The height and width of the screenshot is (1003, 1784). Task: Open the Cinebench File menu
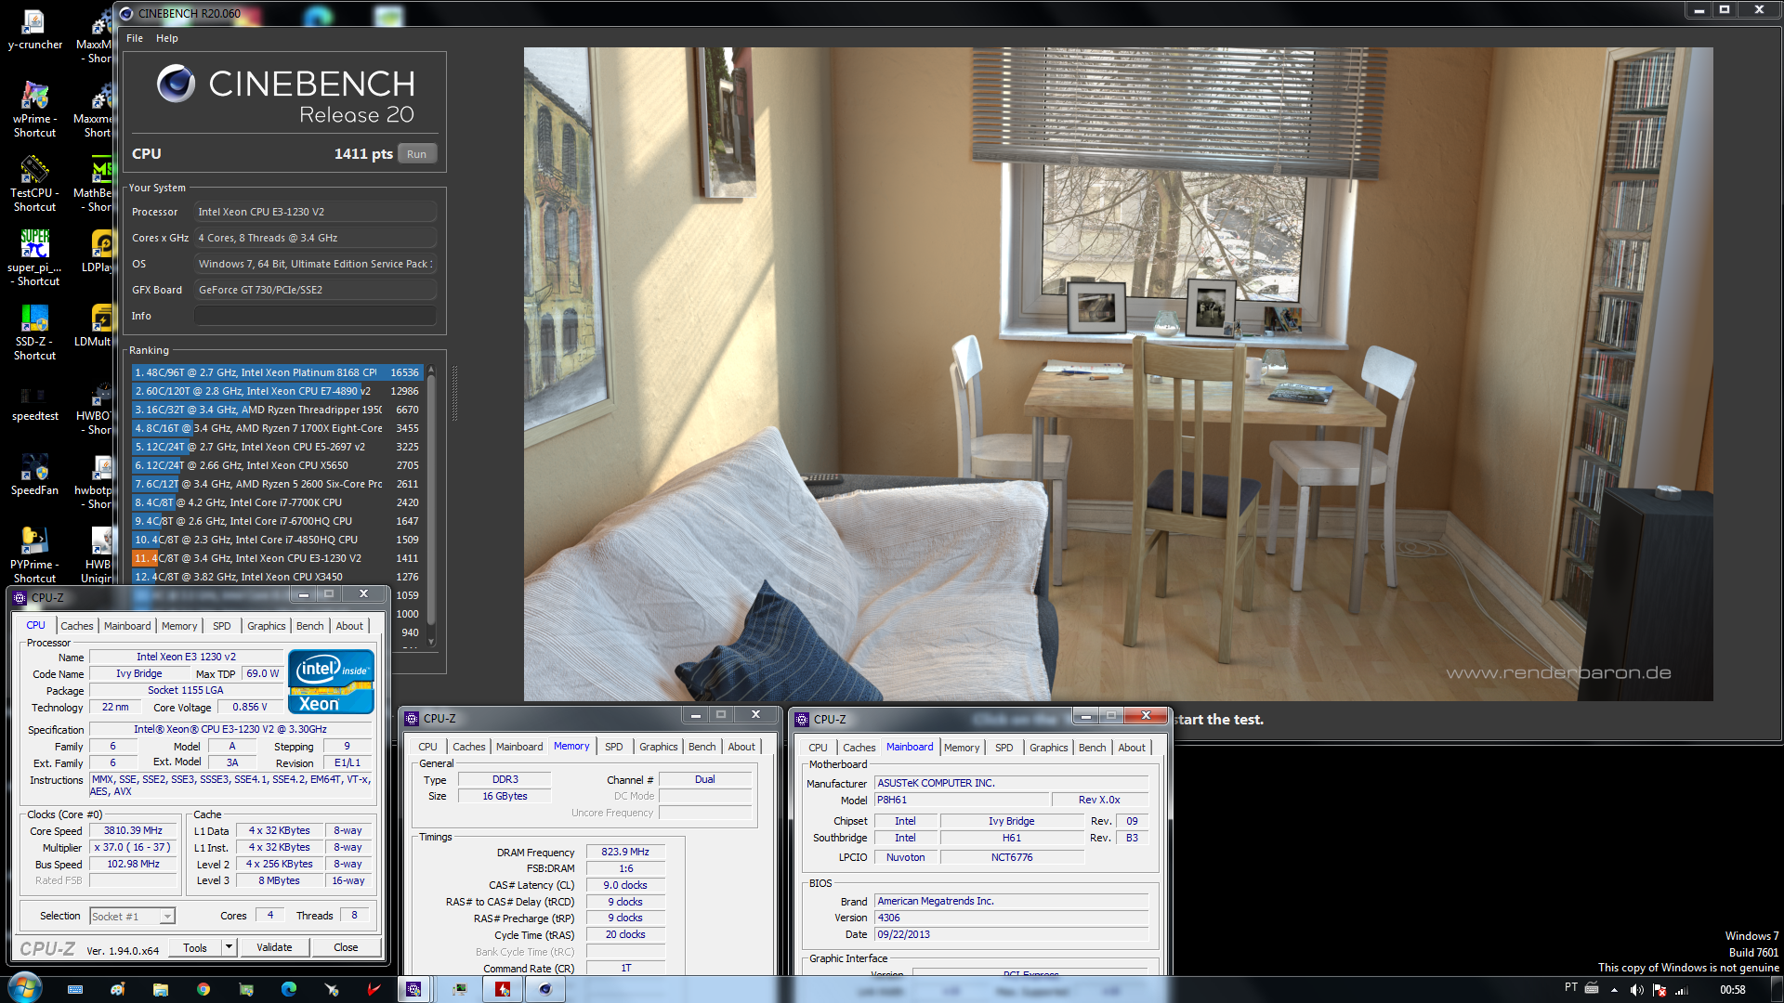(x=135, y=38)
